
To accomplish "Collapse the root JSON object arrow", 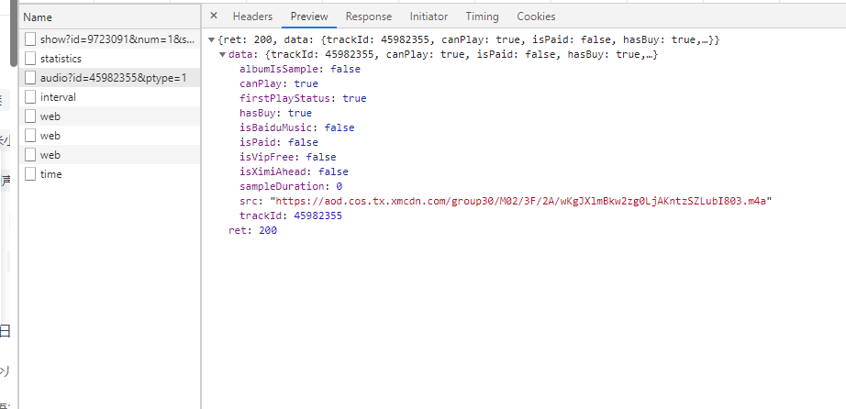I will (211, 40).
